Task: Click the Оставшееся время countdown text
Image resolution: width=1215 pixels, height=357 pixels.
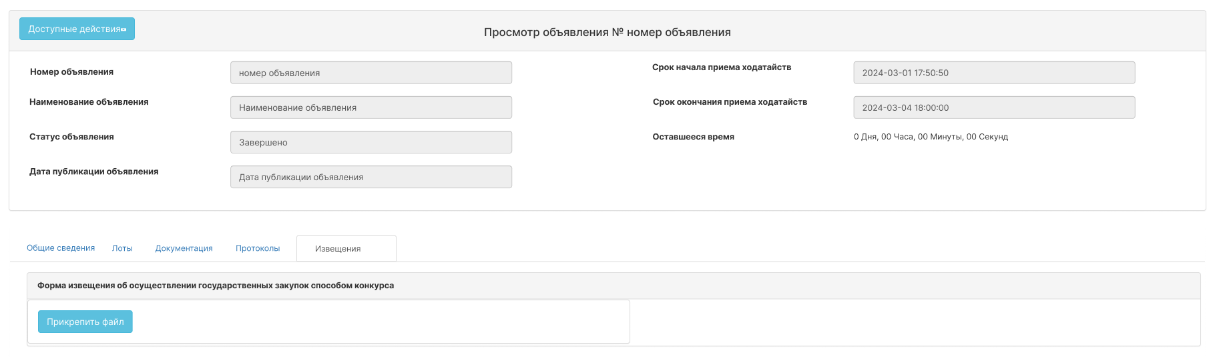Action: click(x=931, y=137)
